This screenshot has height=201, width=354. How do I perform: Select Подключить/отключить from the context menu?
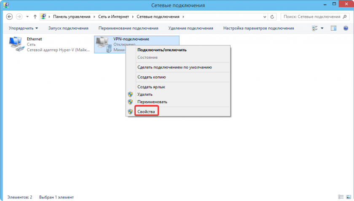pyautogui.click(x=162, y=50)
